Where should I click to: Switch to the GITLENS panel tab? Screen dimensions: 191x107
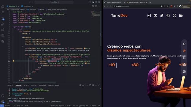34,85
